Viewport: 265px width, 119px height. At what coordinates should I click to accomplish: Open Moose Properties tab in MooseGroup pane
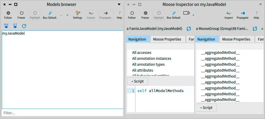(x=236, y=39)
